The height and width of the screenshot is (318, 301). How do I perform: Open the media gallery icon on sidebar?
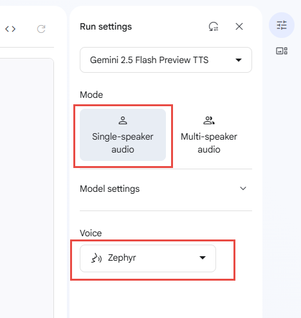click(282, 51)
